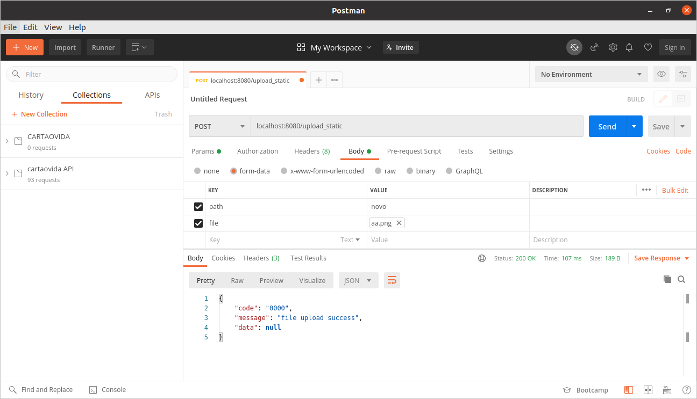
Task: Open the request Headers (8) tab
Action: [312, 151]
